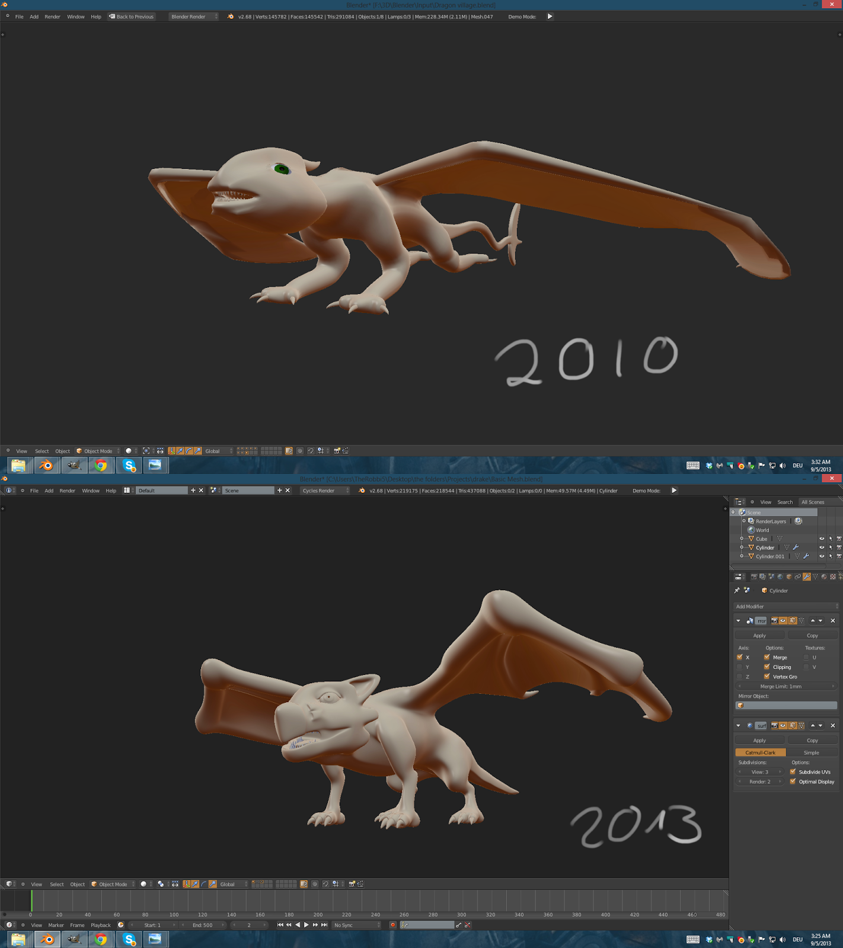Open the No Sync dropdown in the timeline
This screenshot has width=843, height=948.
pyautogui.click(x=356, y=925)
